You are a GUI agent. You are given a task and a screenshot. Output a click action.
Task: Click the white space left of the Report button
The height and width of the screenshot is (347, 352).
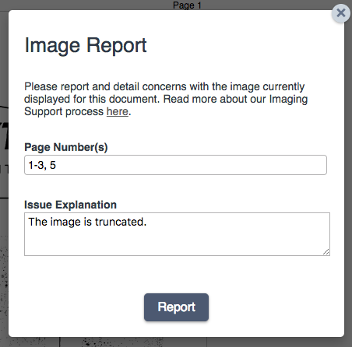click(78, 307)
